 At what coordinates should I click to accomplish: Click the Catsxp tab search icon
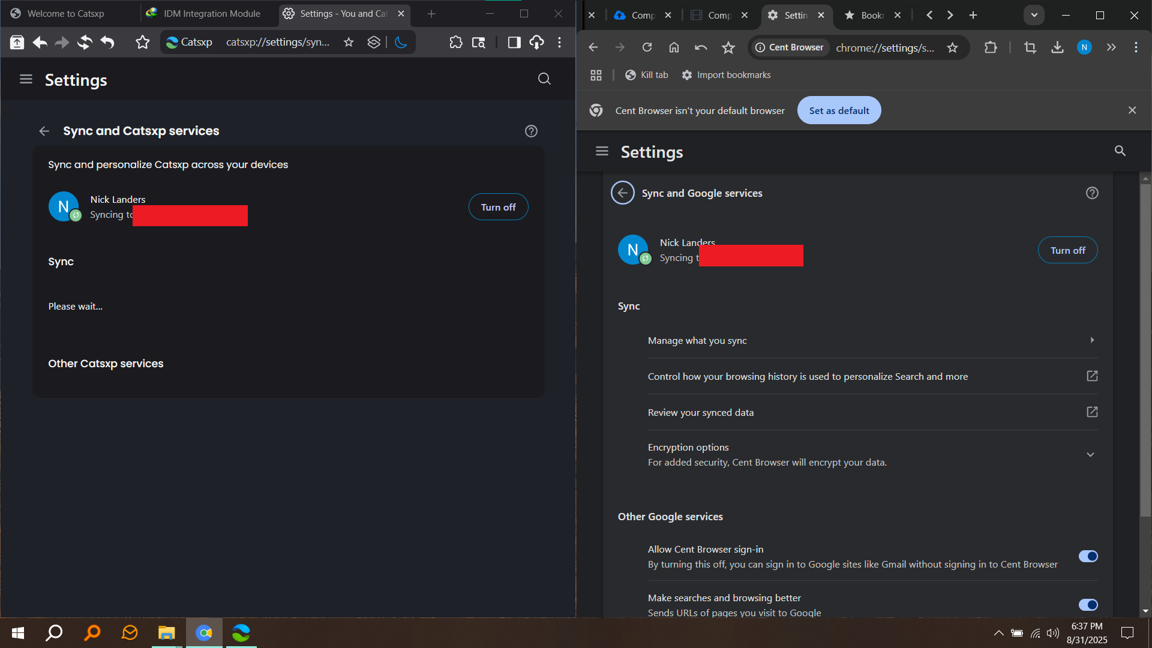[479, 42]
